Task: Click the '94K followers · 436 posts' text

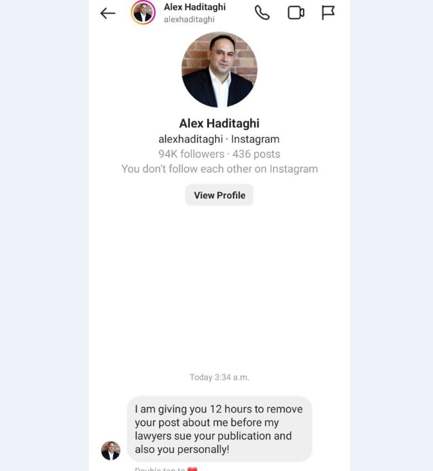Action: 219,154
